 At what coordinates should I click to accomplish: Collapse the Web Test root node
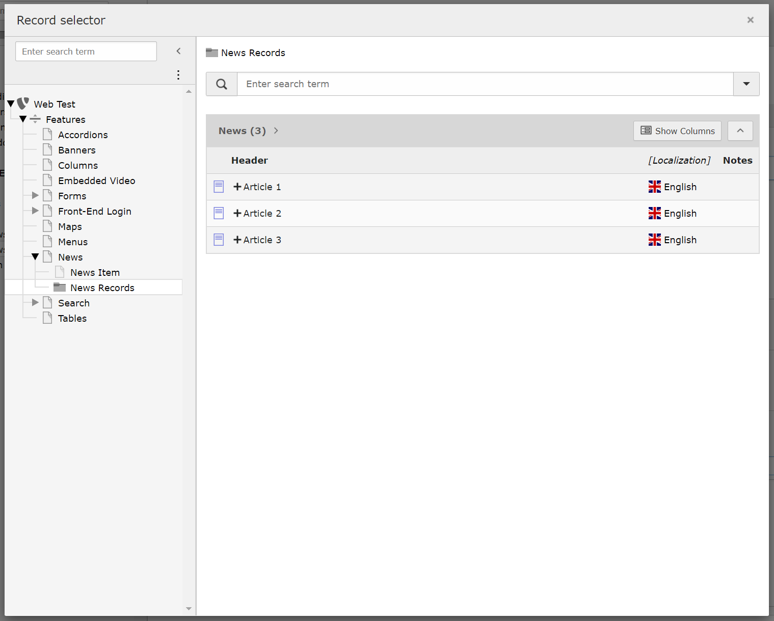pyautogui.click(x=11, y=104)
